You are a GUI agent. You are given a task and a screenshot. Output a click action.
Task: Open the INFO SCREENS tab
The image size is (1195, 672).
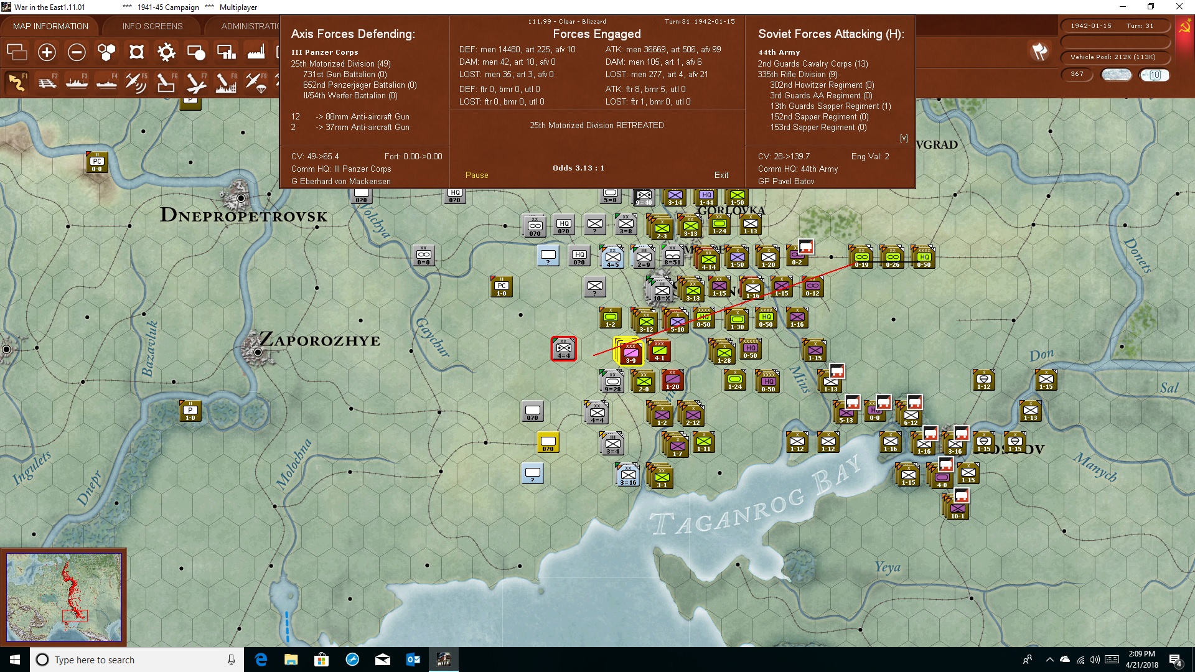(152, 26)
